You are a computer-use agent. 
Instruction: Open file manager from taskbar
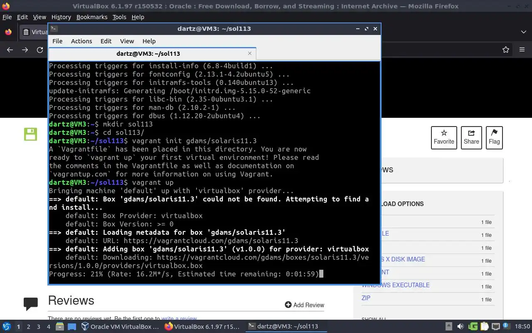[x=59, y=327]
